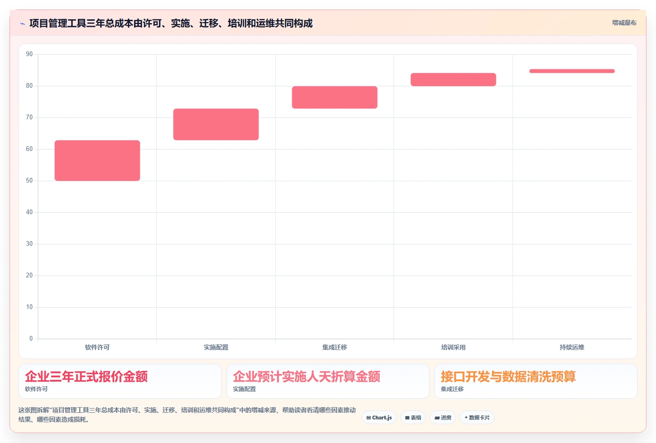Click the 持续运维 x-axis label

tap(572, 347)
